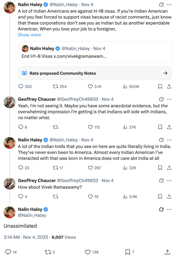Like the tweet with 287 likes
Image resolution: width=175 pixels, height=256 pixels.
[x=91, y=168]
